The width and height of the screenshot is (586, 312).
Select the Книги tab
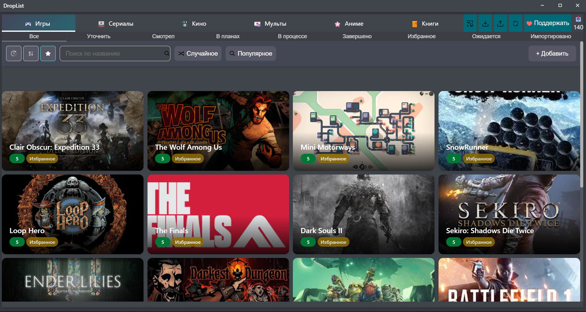pyautogui.click(x=425, y=24)
